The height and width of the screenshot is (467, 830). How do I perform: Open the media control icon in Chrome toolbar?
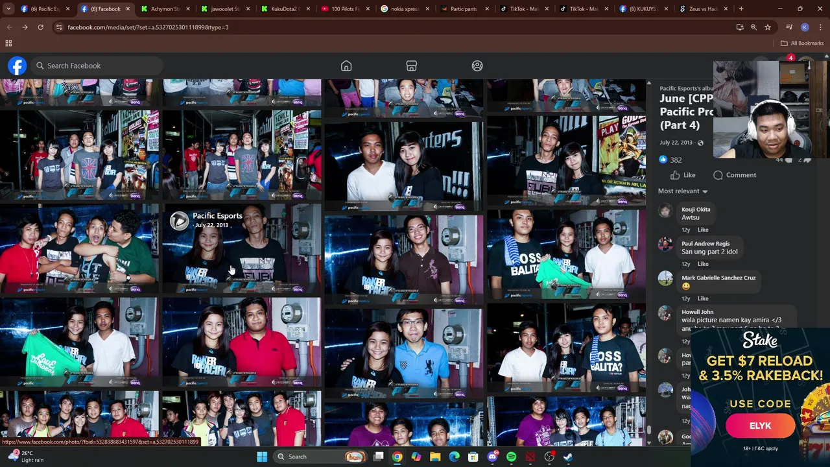(x=789, y=27)
